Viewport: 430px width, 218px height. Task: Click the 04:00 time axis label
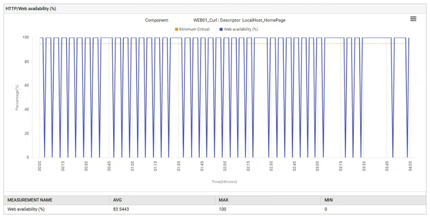click(x=410, y=167)
